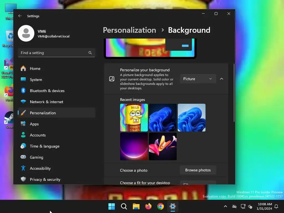Launch Firefox from the taskbar

(x=148, y=206)
